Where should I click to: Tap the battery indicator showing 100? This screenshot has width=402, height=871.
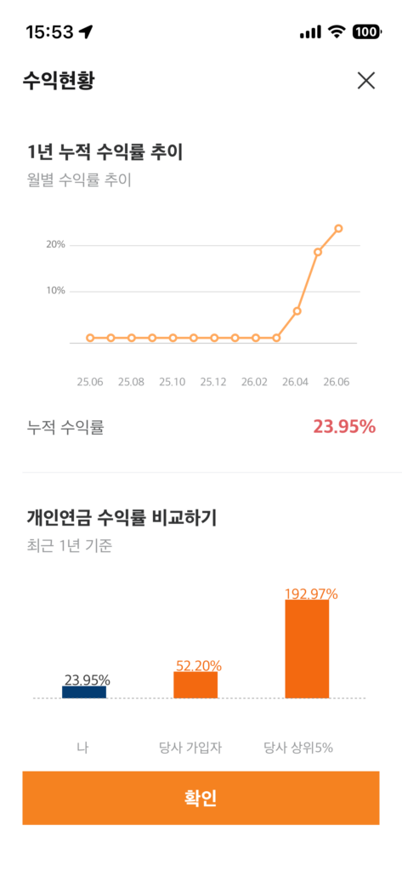(x=366, y=32)
